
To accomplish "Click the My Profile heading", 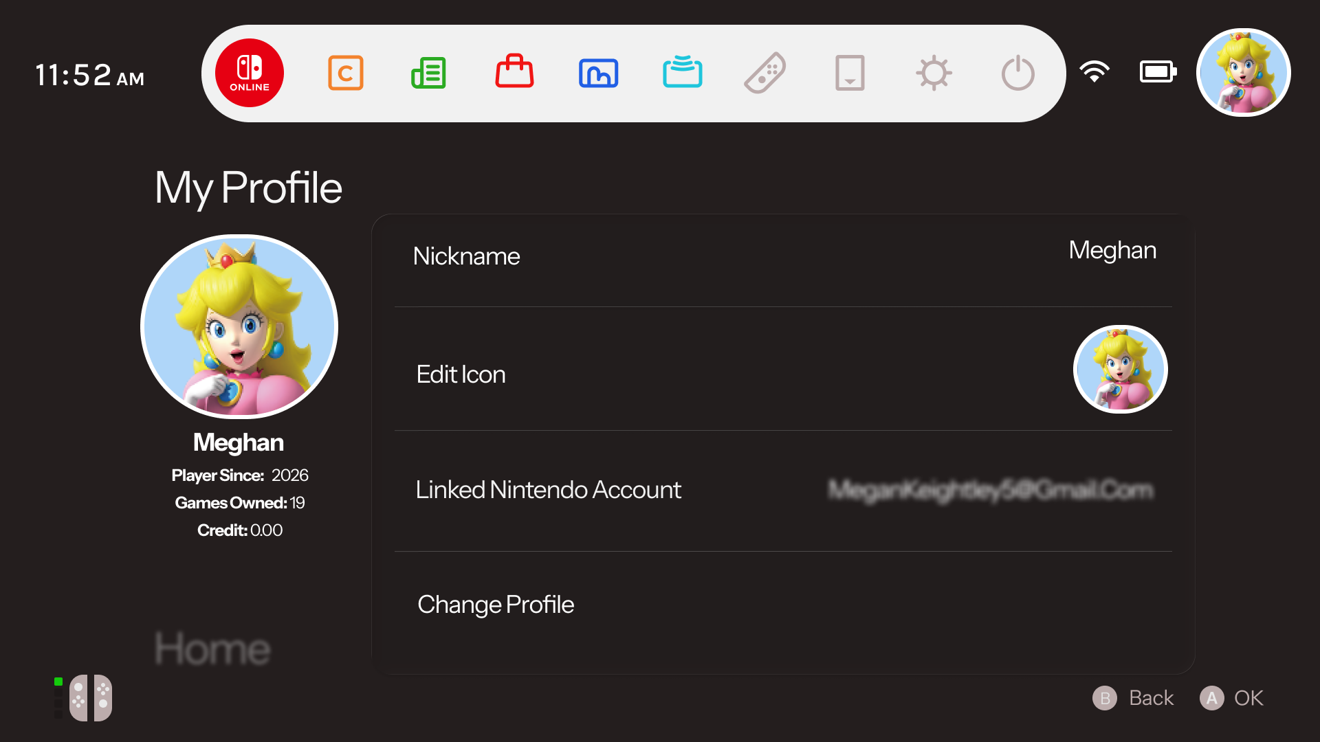I will [x=248, y=188].
